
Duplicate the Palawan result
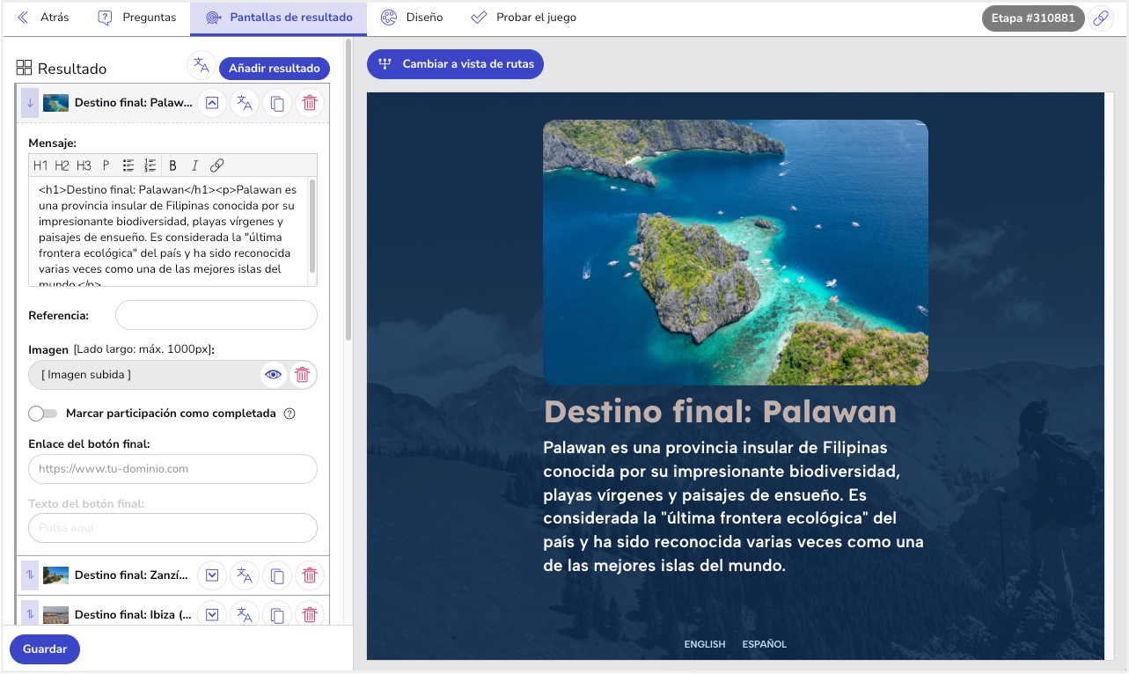click(x=277, y=104)
